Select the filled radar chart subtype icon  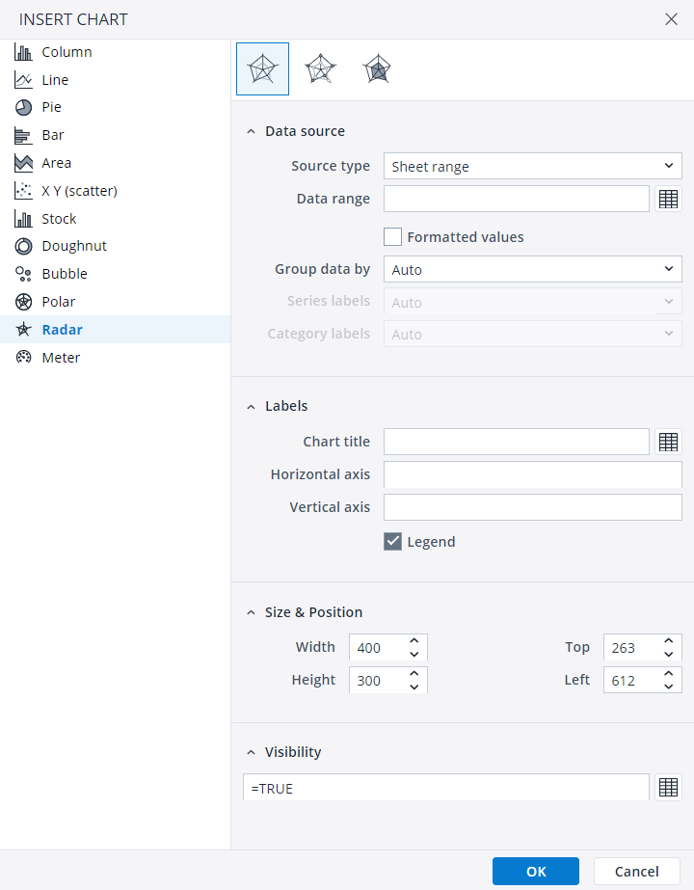click(377, 69)
